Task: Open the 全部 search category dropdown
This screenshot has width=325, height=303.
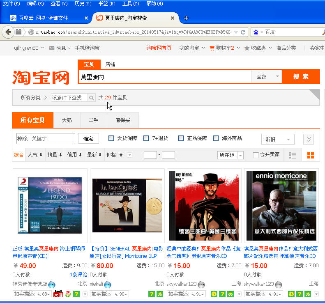Action: click(x=267, y=77)
